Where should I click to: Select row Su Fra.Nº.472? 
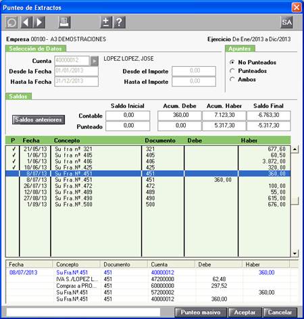148,186
